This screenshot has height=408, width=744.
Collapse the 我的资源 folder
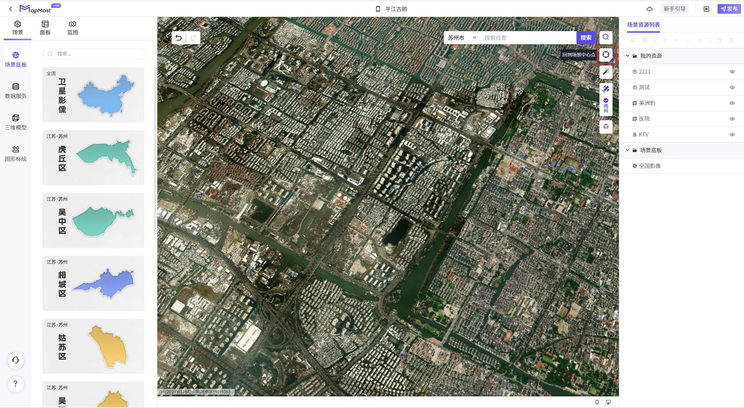[627, 56]
